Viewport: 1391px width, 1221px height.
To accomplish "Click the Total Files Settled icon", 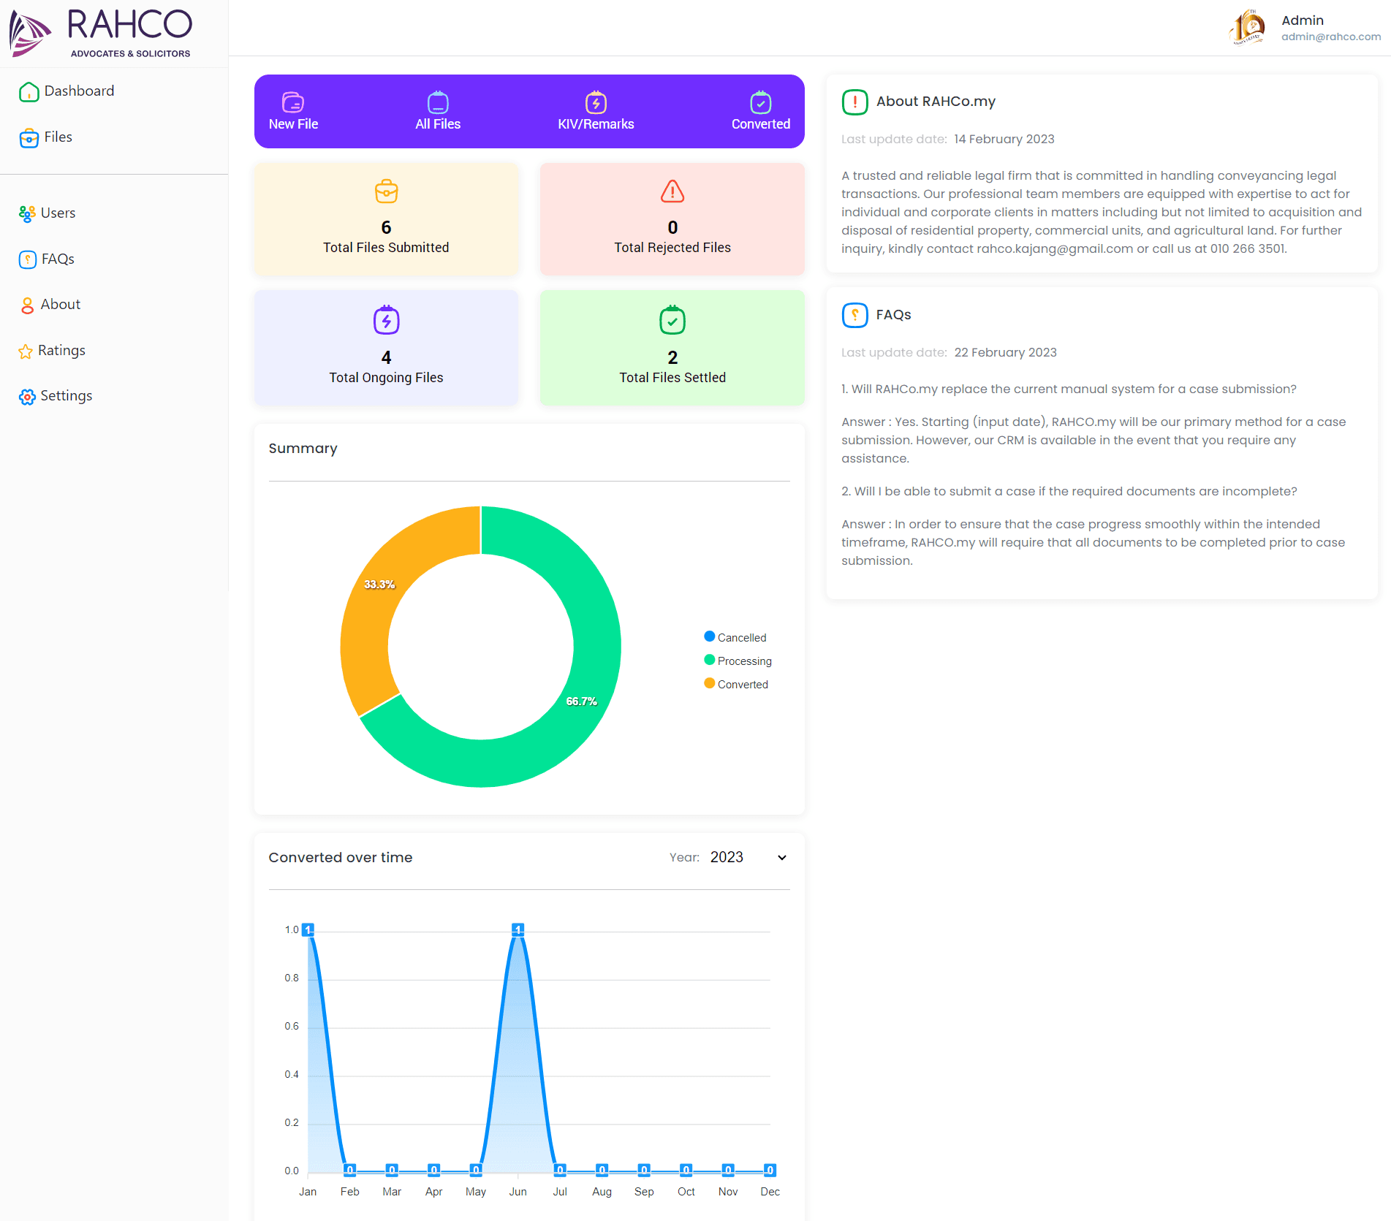I will 672,320.
